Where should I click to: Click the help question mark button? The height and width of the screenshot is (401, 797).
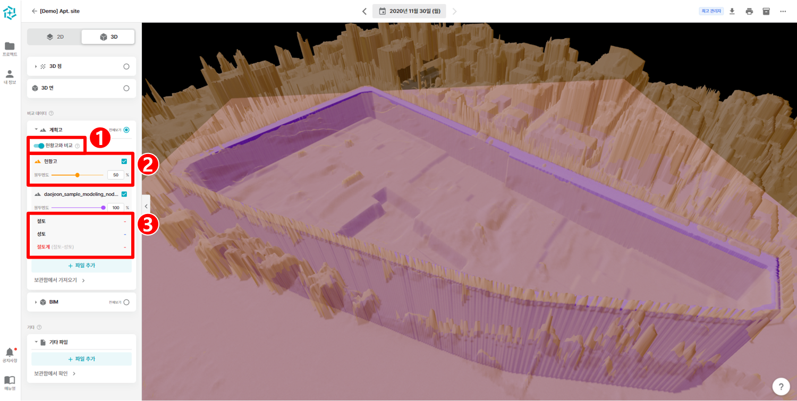pos(781,386)
